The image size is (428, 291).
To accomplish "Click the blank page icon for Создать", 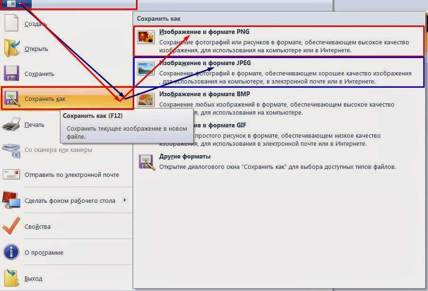I will [11, 23].
